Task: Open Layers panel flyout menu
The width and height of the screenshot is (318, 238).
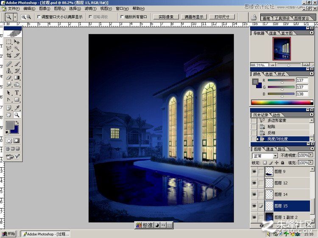Action: coord(312,149)
